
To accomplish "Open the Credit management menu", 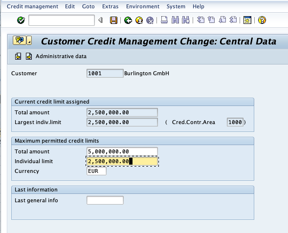I will (32, 6).
